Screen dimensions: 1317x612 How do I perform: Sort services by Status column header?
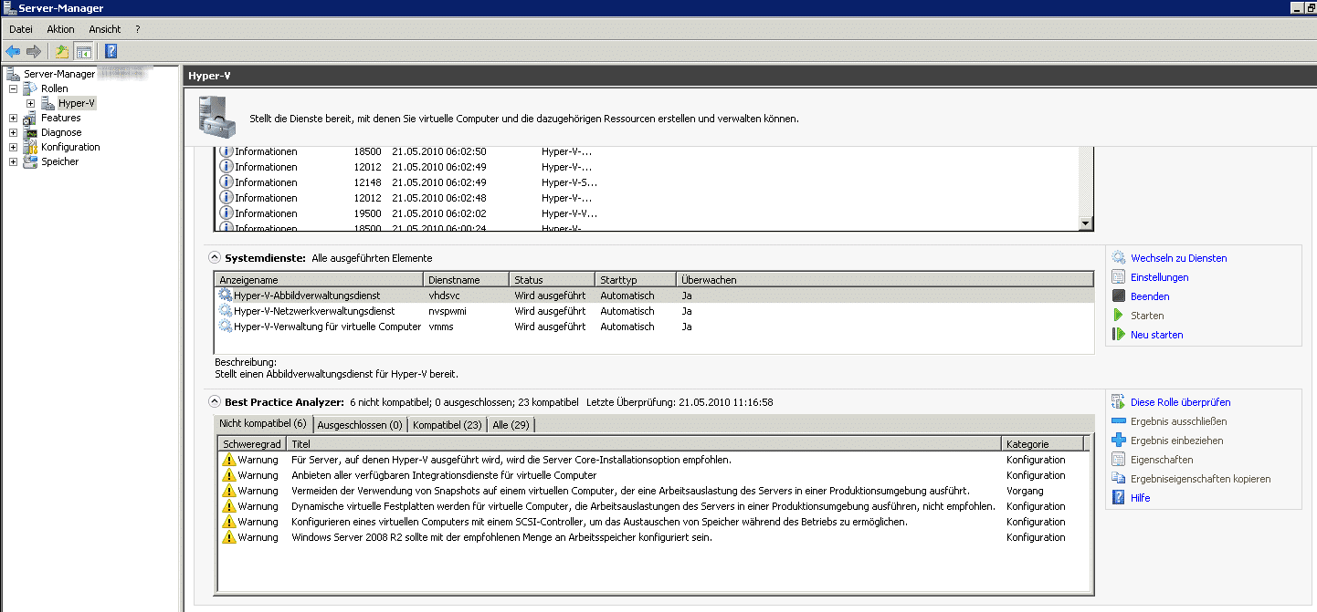553,280
